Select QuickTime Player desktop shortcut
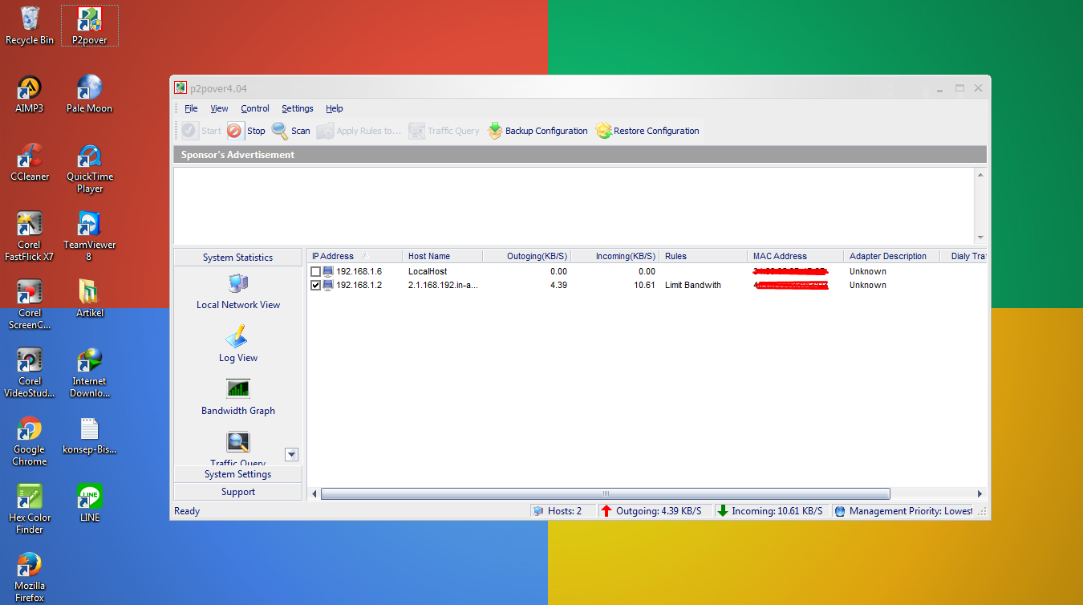The height and width of the screenshot is (605, 1083). (x=89, y=168)
